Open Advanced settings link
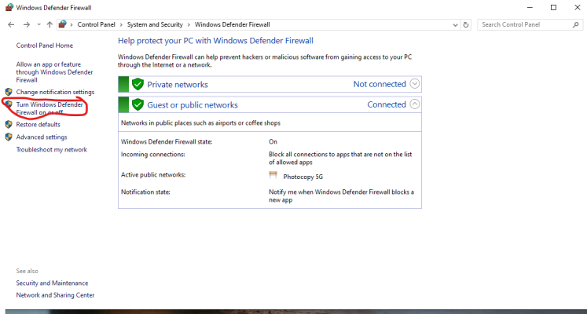The height and width of the screenshot is (314, 587). [x=42, y=137]
